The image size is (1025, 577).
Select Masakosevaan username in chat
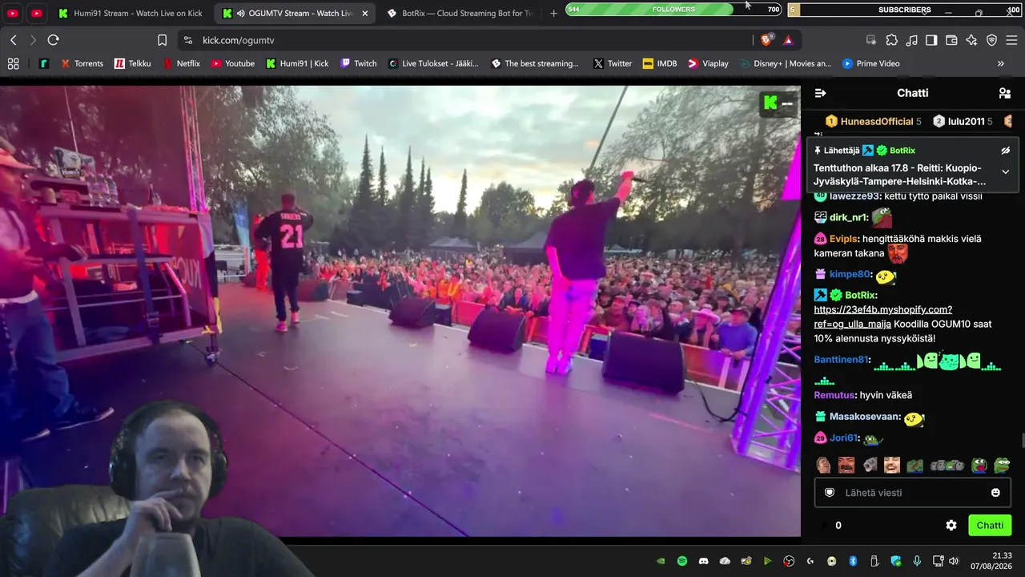coord(862,417)
